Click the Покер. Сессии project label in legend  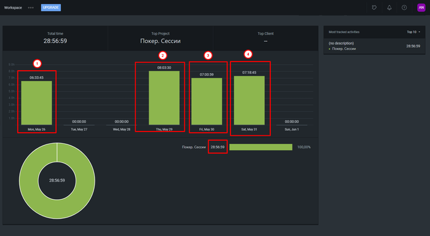click(x=193, y=147)
